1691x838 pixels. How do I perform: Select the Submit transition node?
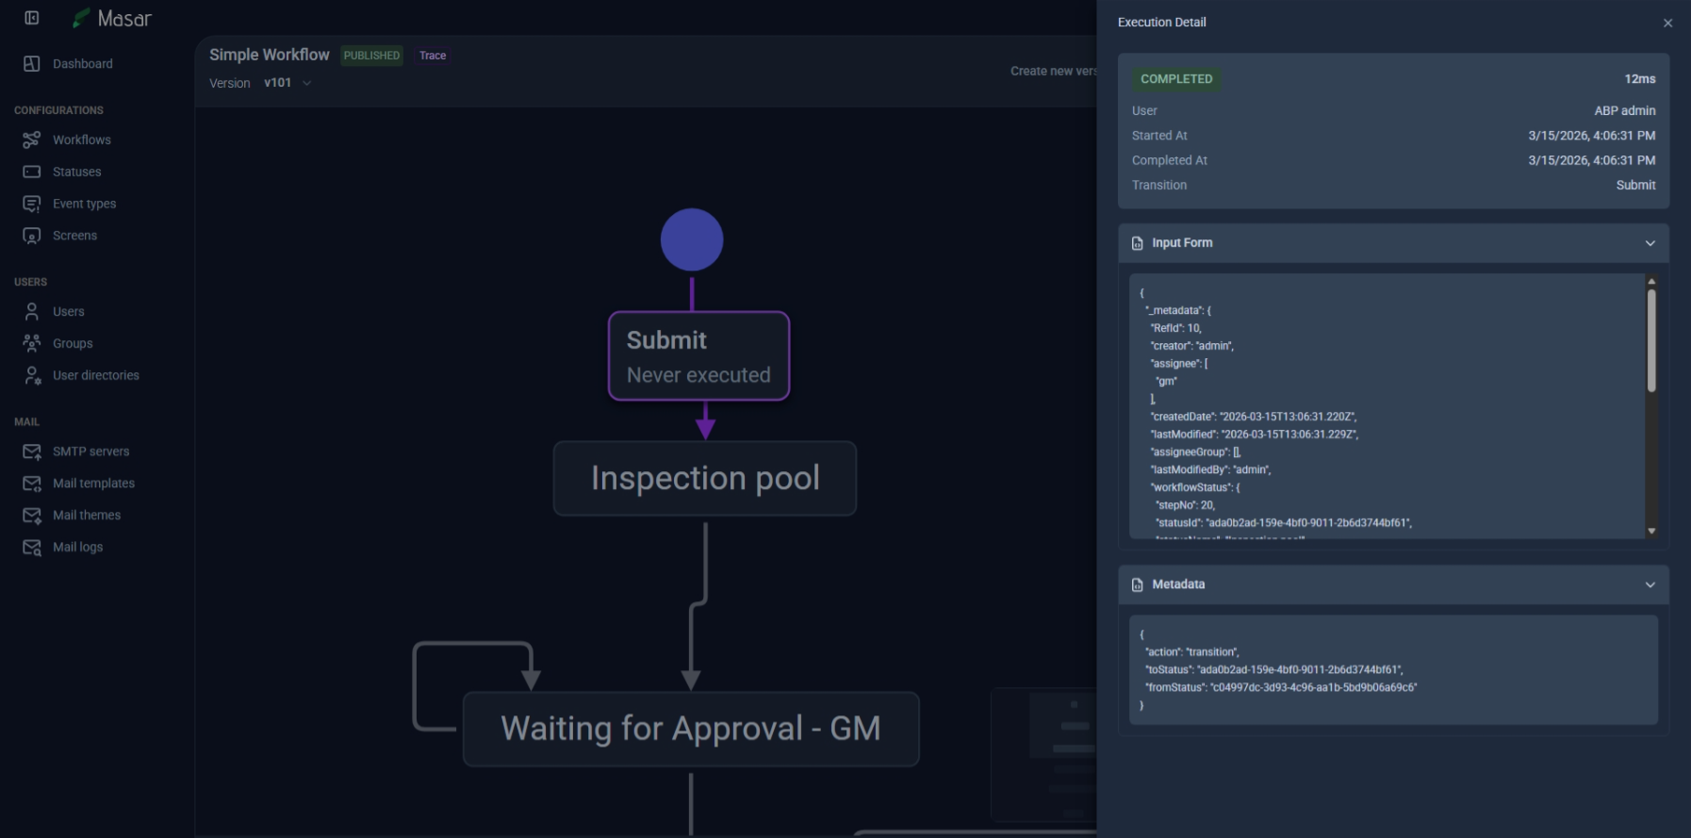click(x=698, y=356)
